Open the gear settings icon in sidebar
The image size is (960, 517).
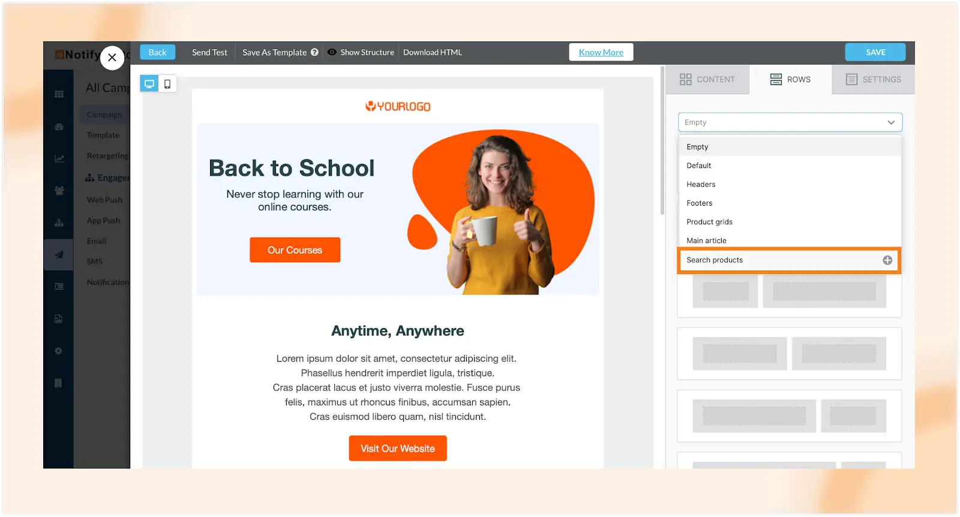tap(59, 351)
